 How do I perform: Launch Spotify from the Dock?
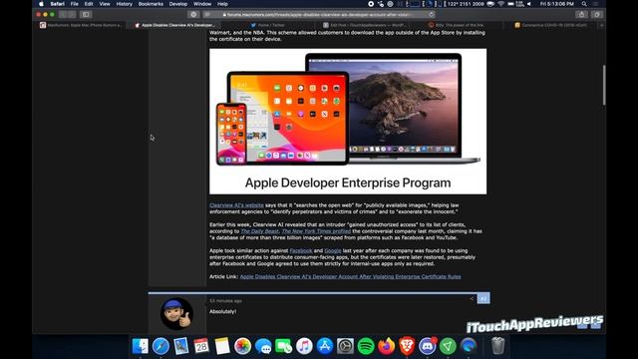coord(366,346)
